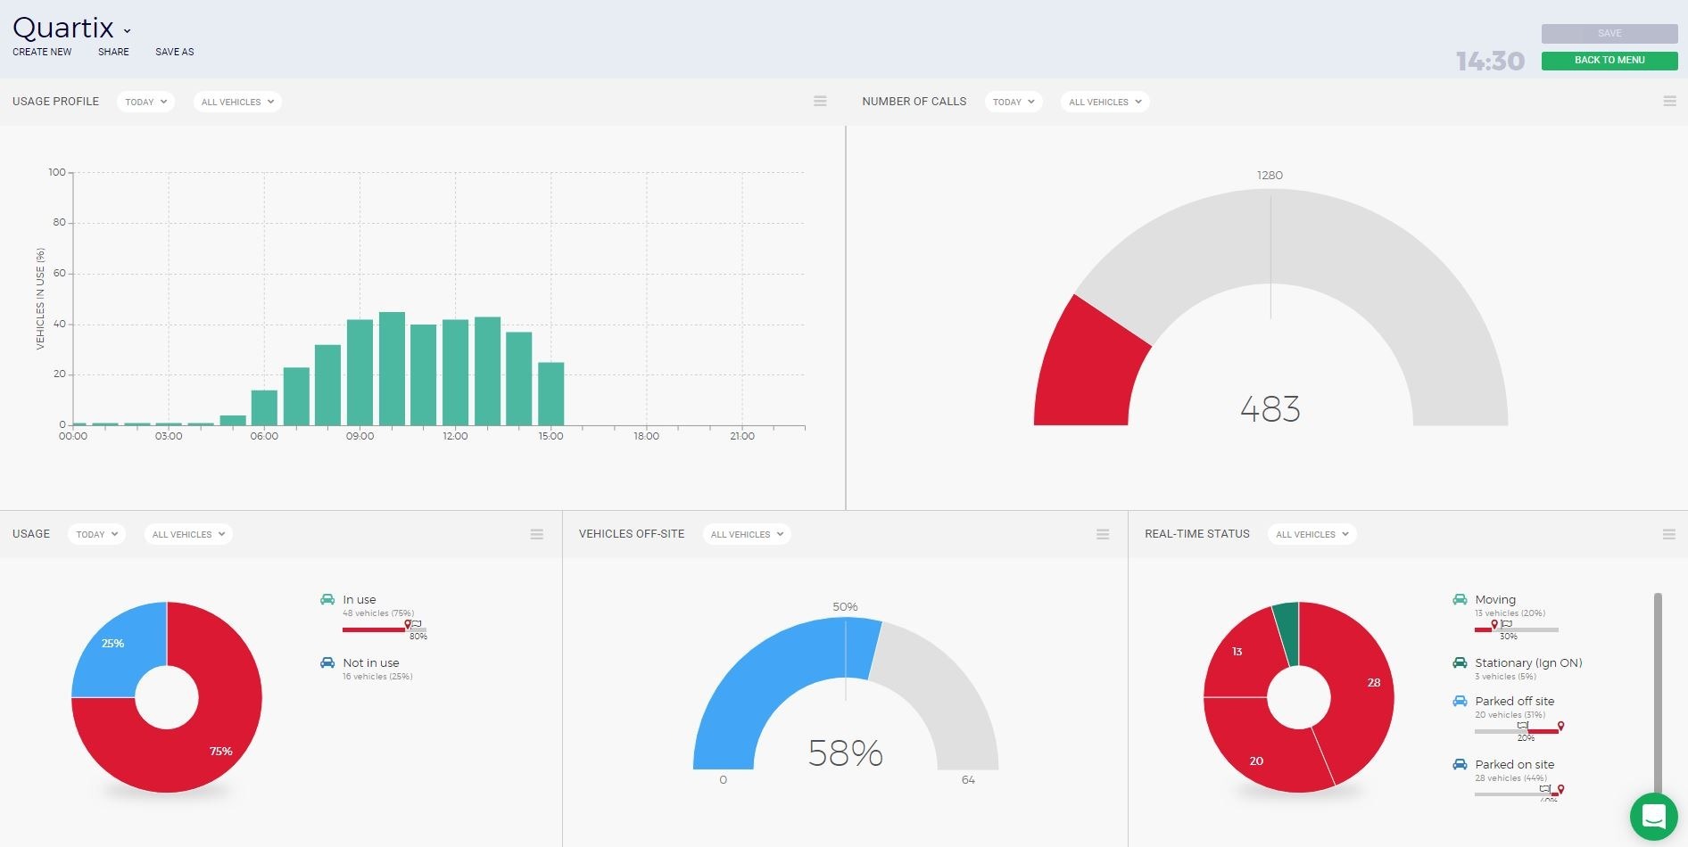The width and height of the screenshot is (1688, 847).
Task: Open the Usage Profile panel hamburger menu
Action: click(820, 102)
